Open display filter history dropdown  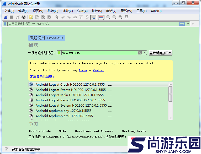[x=188, y=24]
